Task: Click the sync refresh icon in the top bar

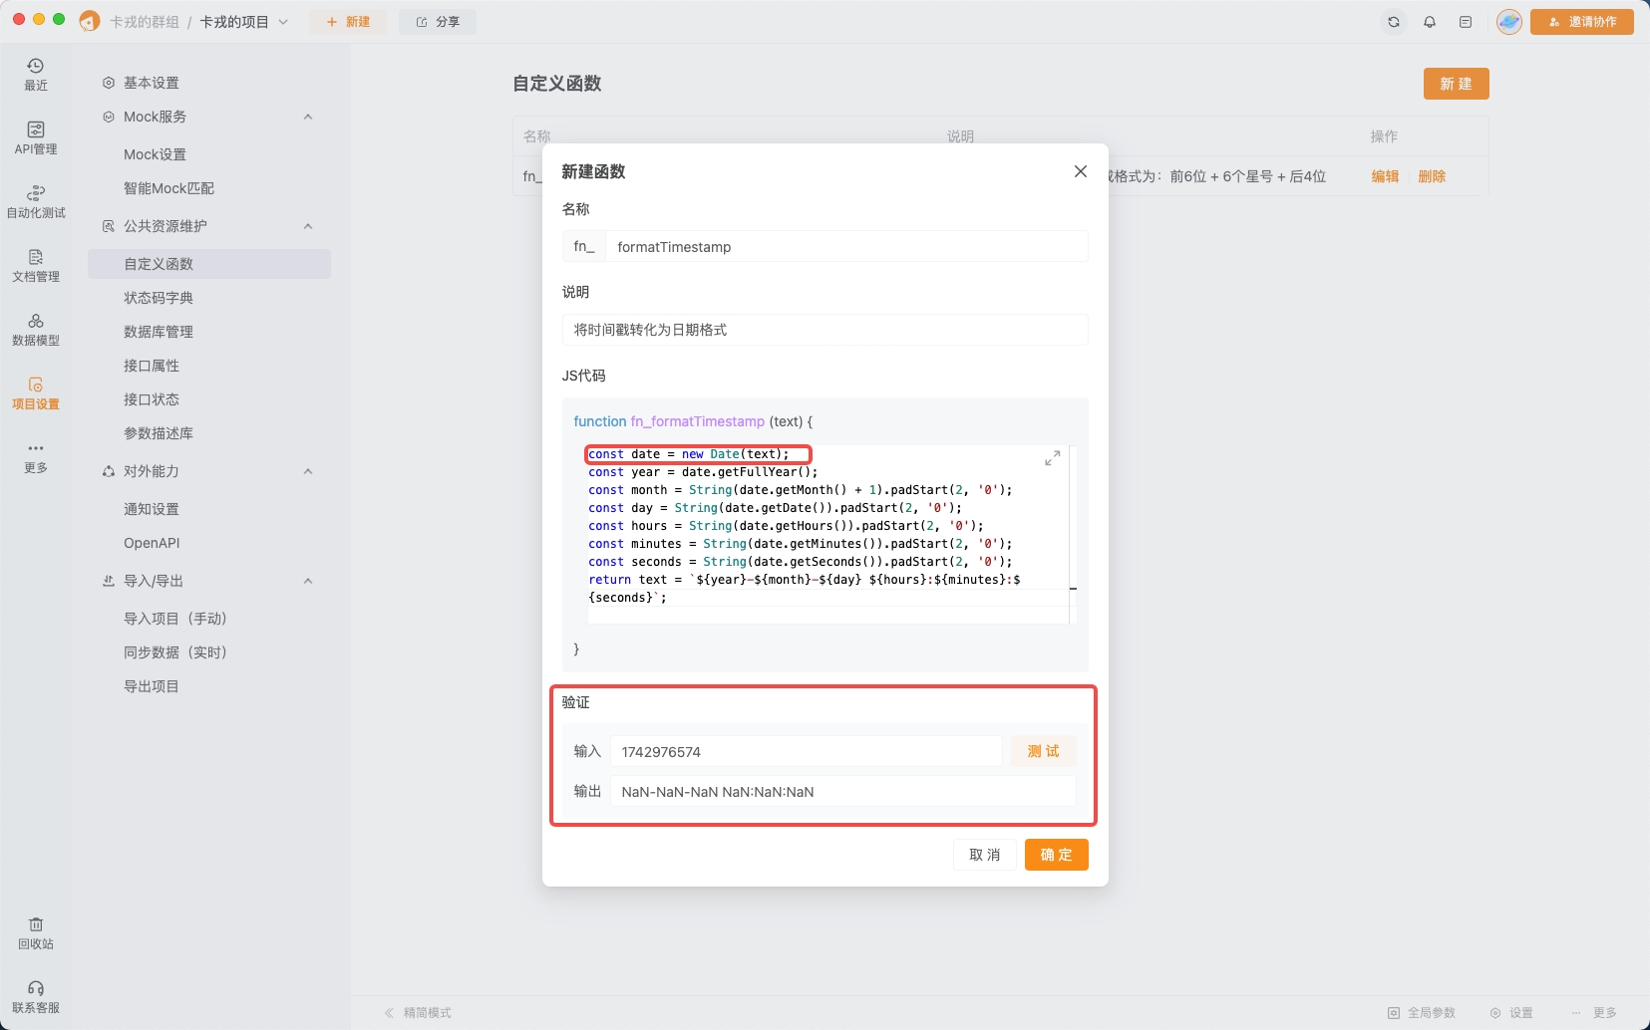Action: 1393,21
